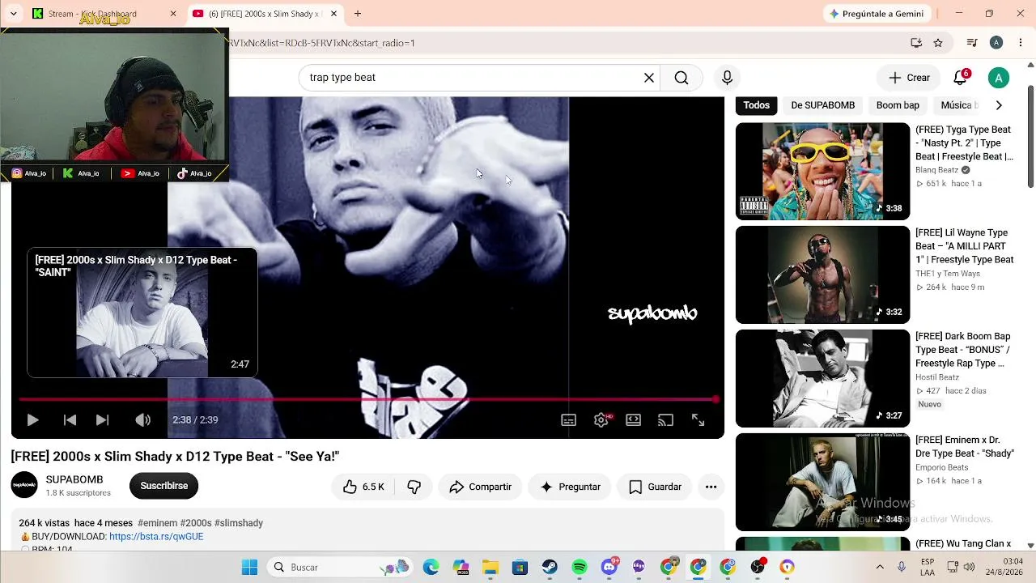The image size is (1036, 583).
Task: Subscribe to SUPABOMB with Suscribirse
Action: tap(163, 486)
